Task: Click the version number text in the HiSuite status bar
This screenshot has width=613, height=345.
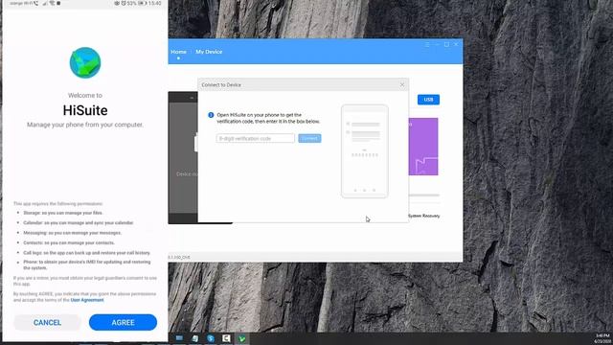Action: pos(179,258)
